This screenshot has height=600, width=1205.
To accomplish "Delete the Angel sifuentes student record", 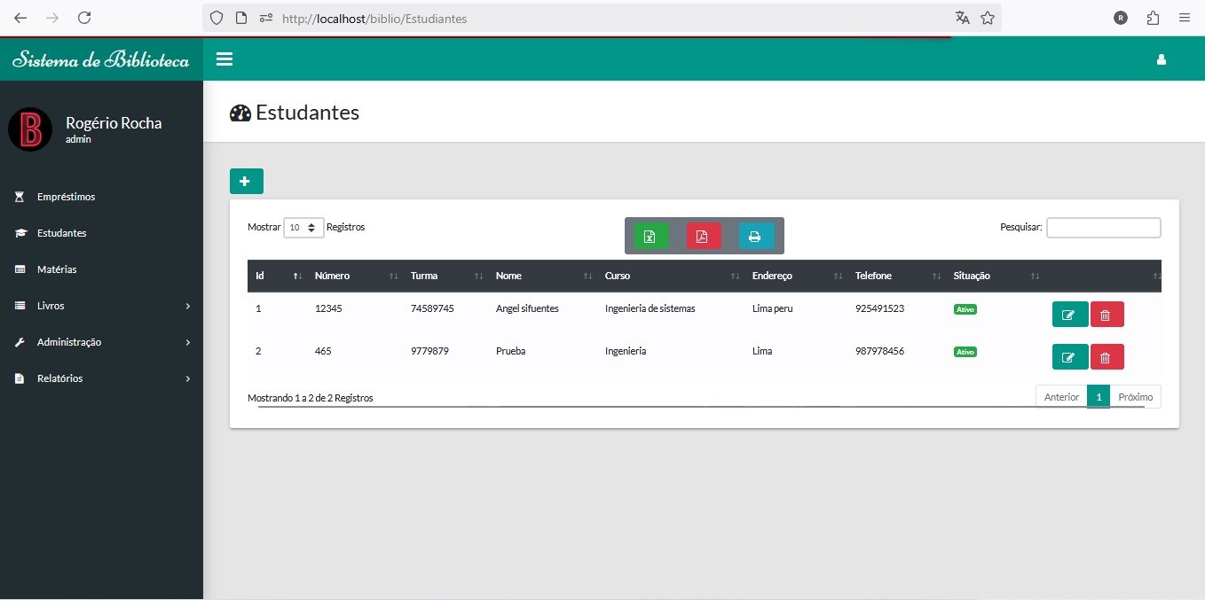I will click(1106, 315).
